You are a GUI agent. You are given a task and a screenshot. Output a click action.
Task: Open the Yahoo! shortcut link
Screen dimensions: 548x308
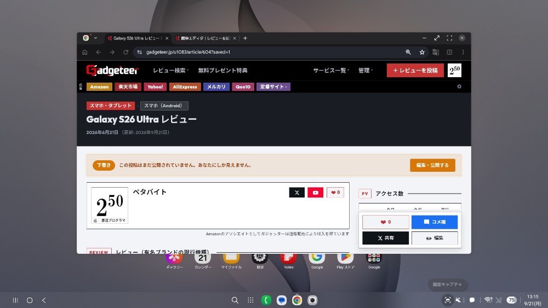(155, 87)
